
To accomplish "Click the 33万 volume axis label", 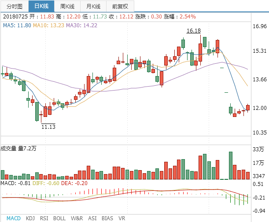I will pyautogui.click(x=258, y=149).
